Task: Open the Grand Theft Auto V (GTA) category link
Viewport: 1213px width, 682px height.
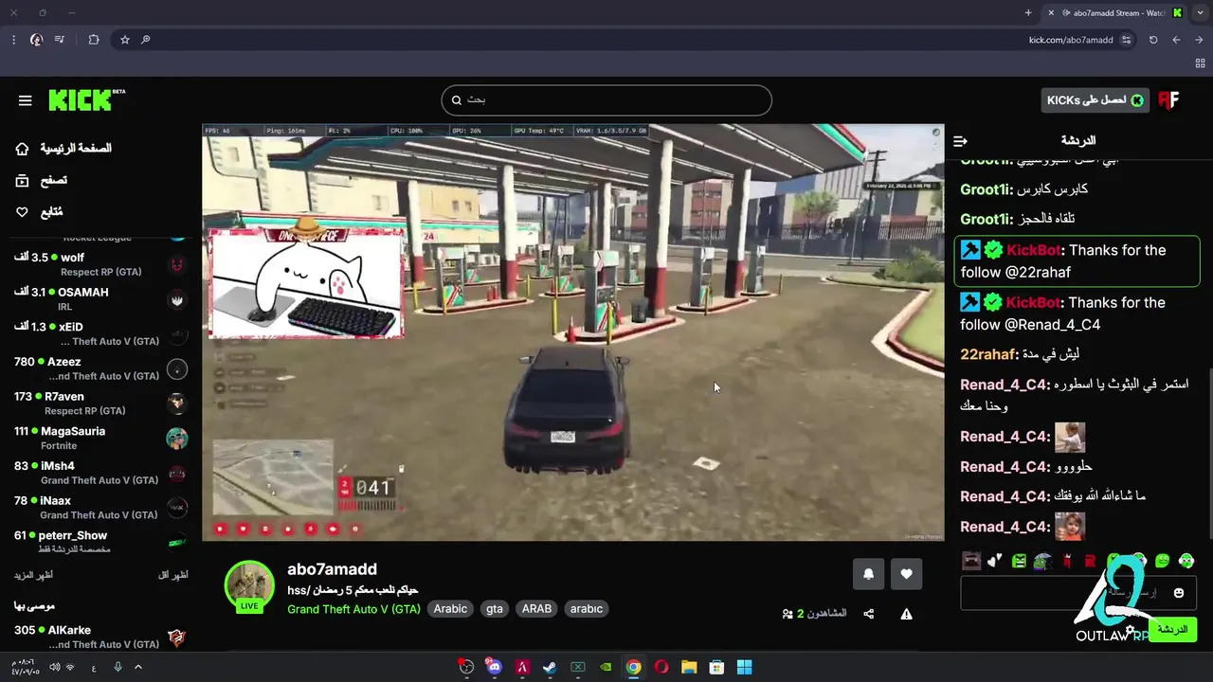Action: click(353, 609)
